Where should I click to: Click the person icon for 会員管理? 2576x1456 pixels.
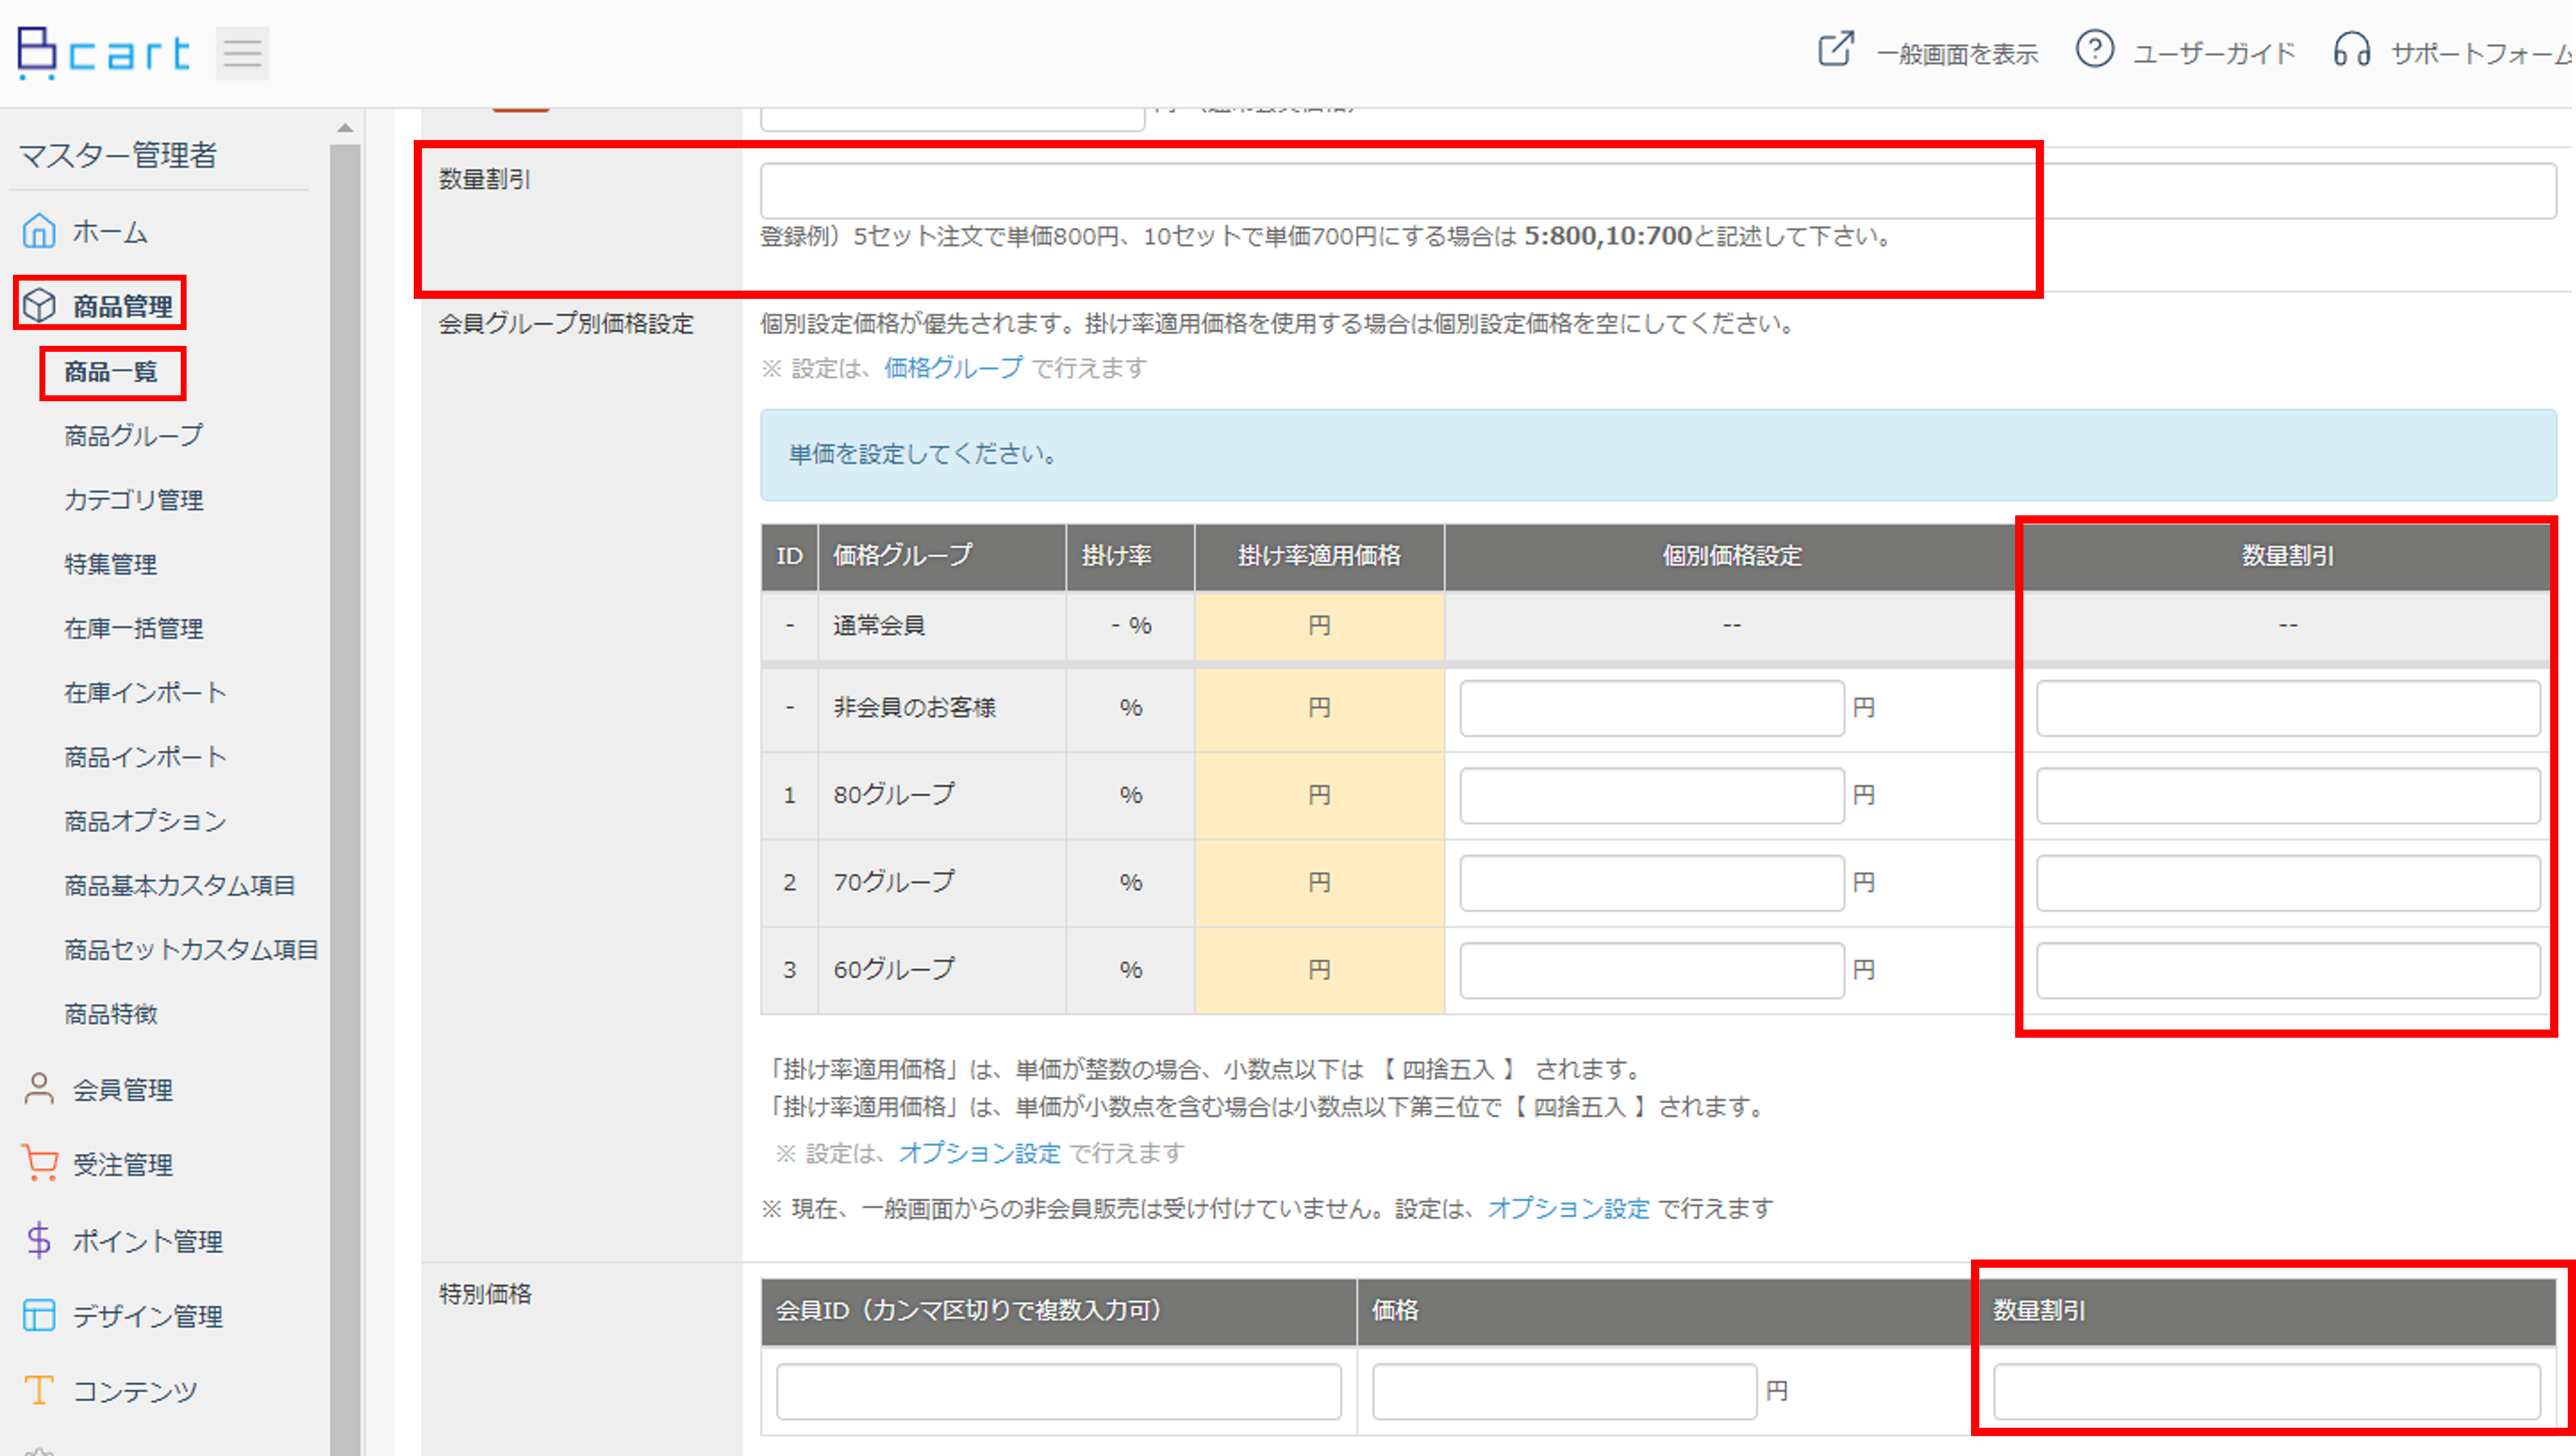(39, 1089)
